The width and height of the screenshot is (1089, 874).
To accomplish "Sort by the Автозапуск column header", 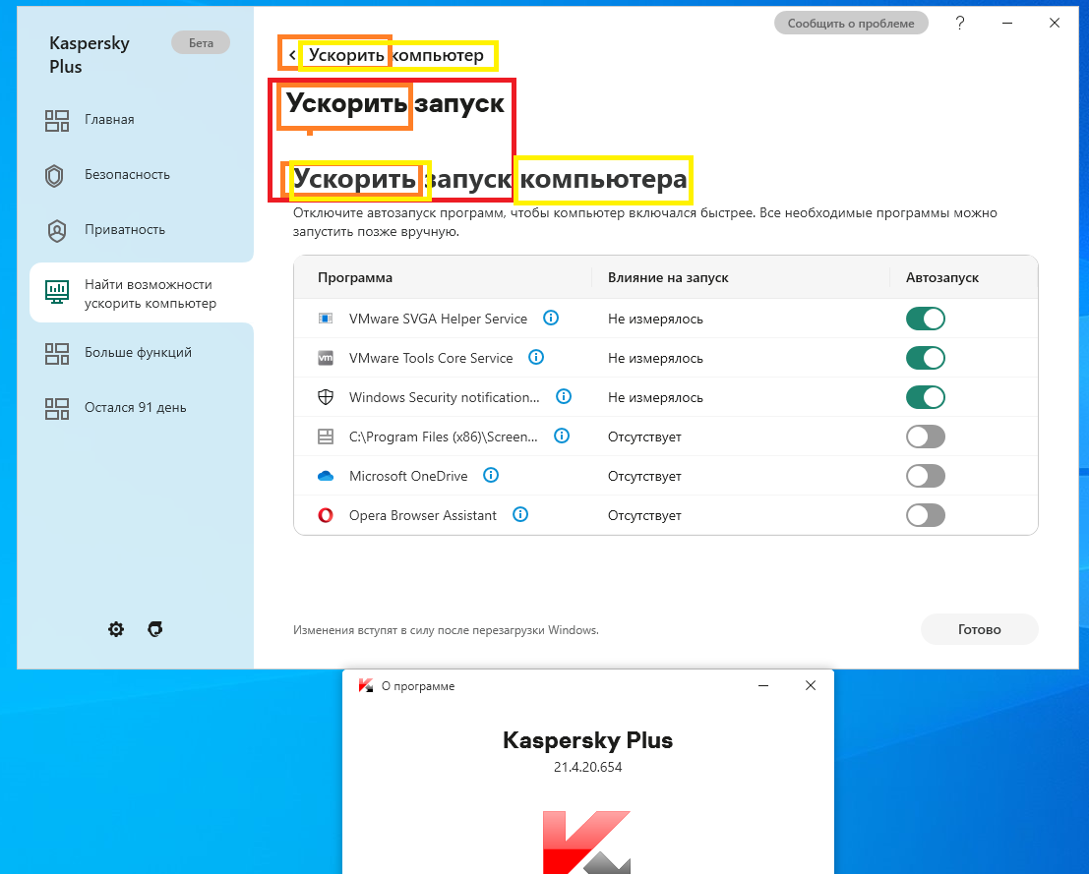I will pyautogui.click(x=941, y=277).
